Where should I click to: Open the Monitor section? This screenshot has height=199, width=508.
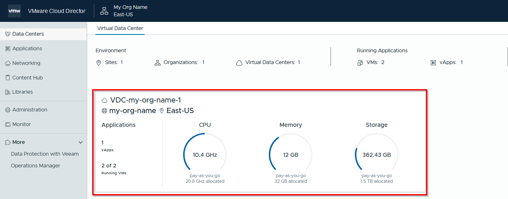coord(43,124)
